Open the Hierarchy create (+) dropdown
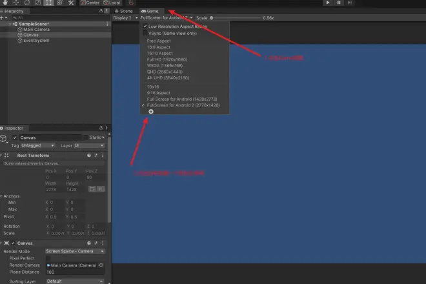This screenshot has width=426, height=284. (4, 17)
